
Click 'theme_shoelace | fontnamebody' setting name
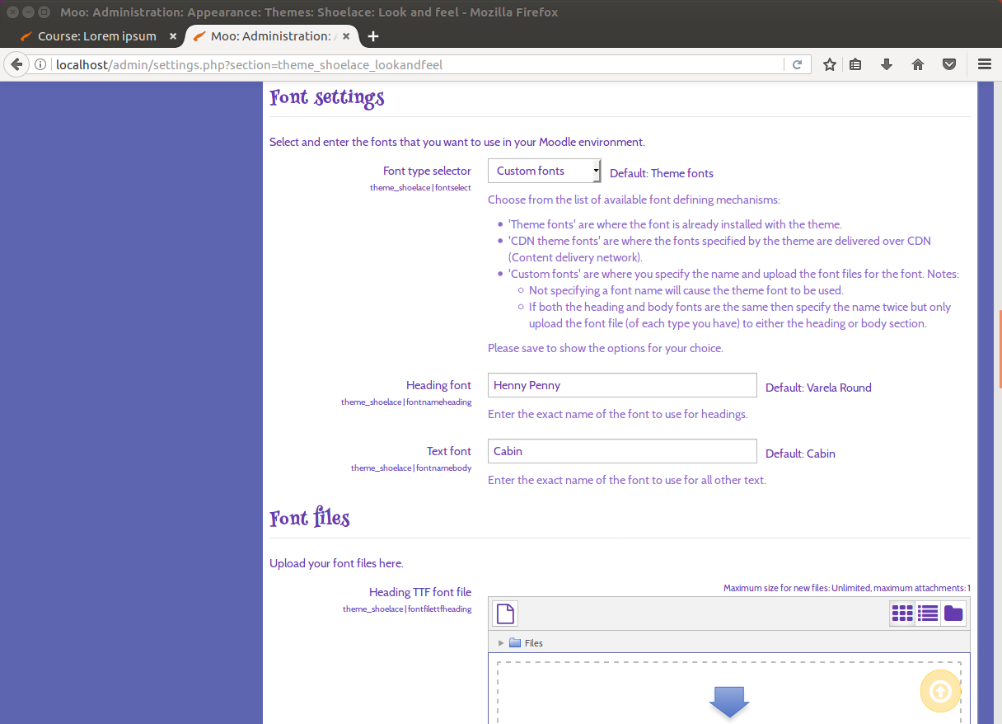click(411, 468)
